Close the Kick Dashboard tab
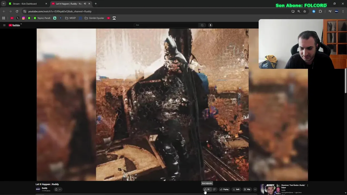The width and height of the screenshot is (347, 195). coord(46,4)
